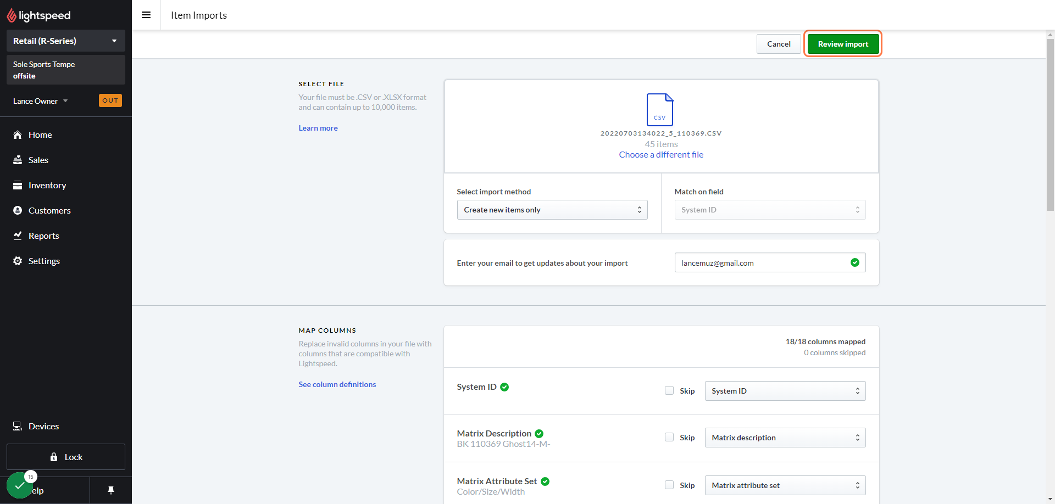The width and height of the screenshot is (1055, 504).
Task: Click the Reports chart icon
Action: tap(18, 236)
